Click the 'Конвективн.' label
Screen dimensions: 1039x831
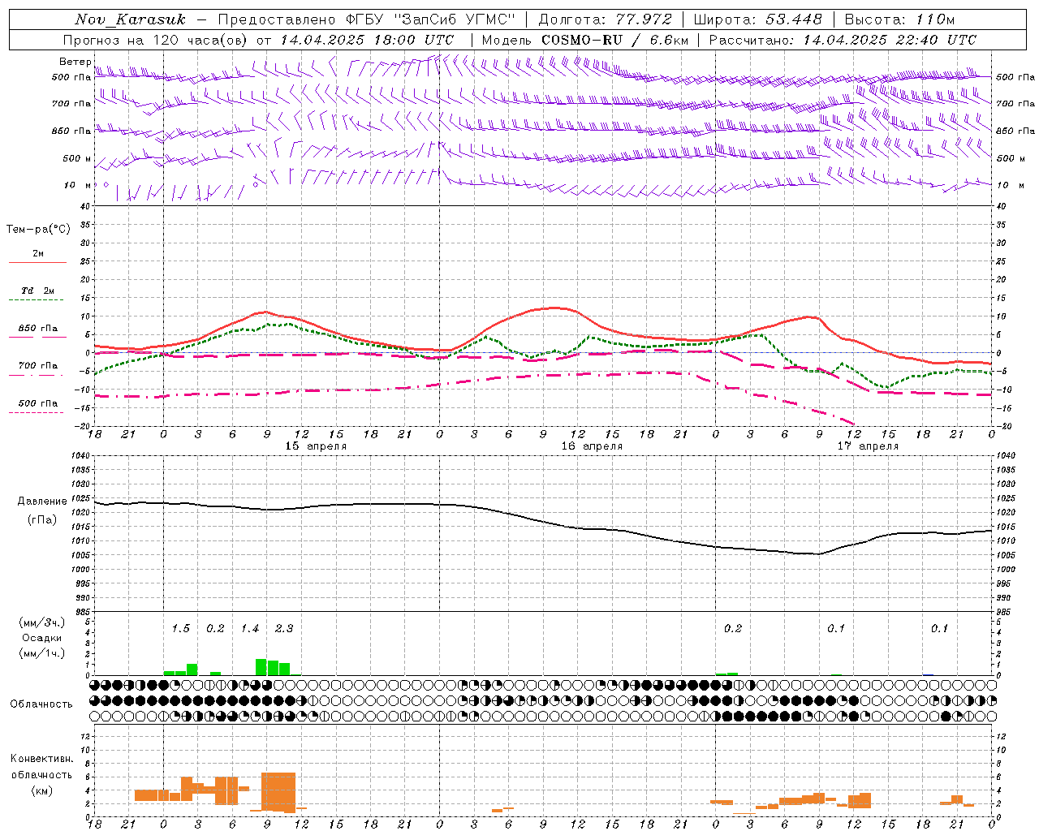click(x=41, y=759)
